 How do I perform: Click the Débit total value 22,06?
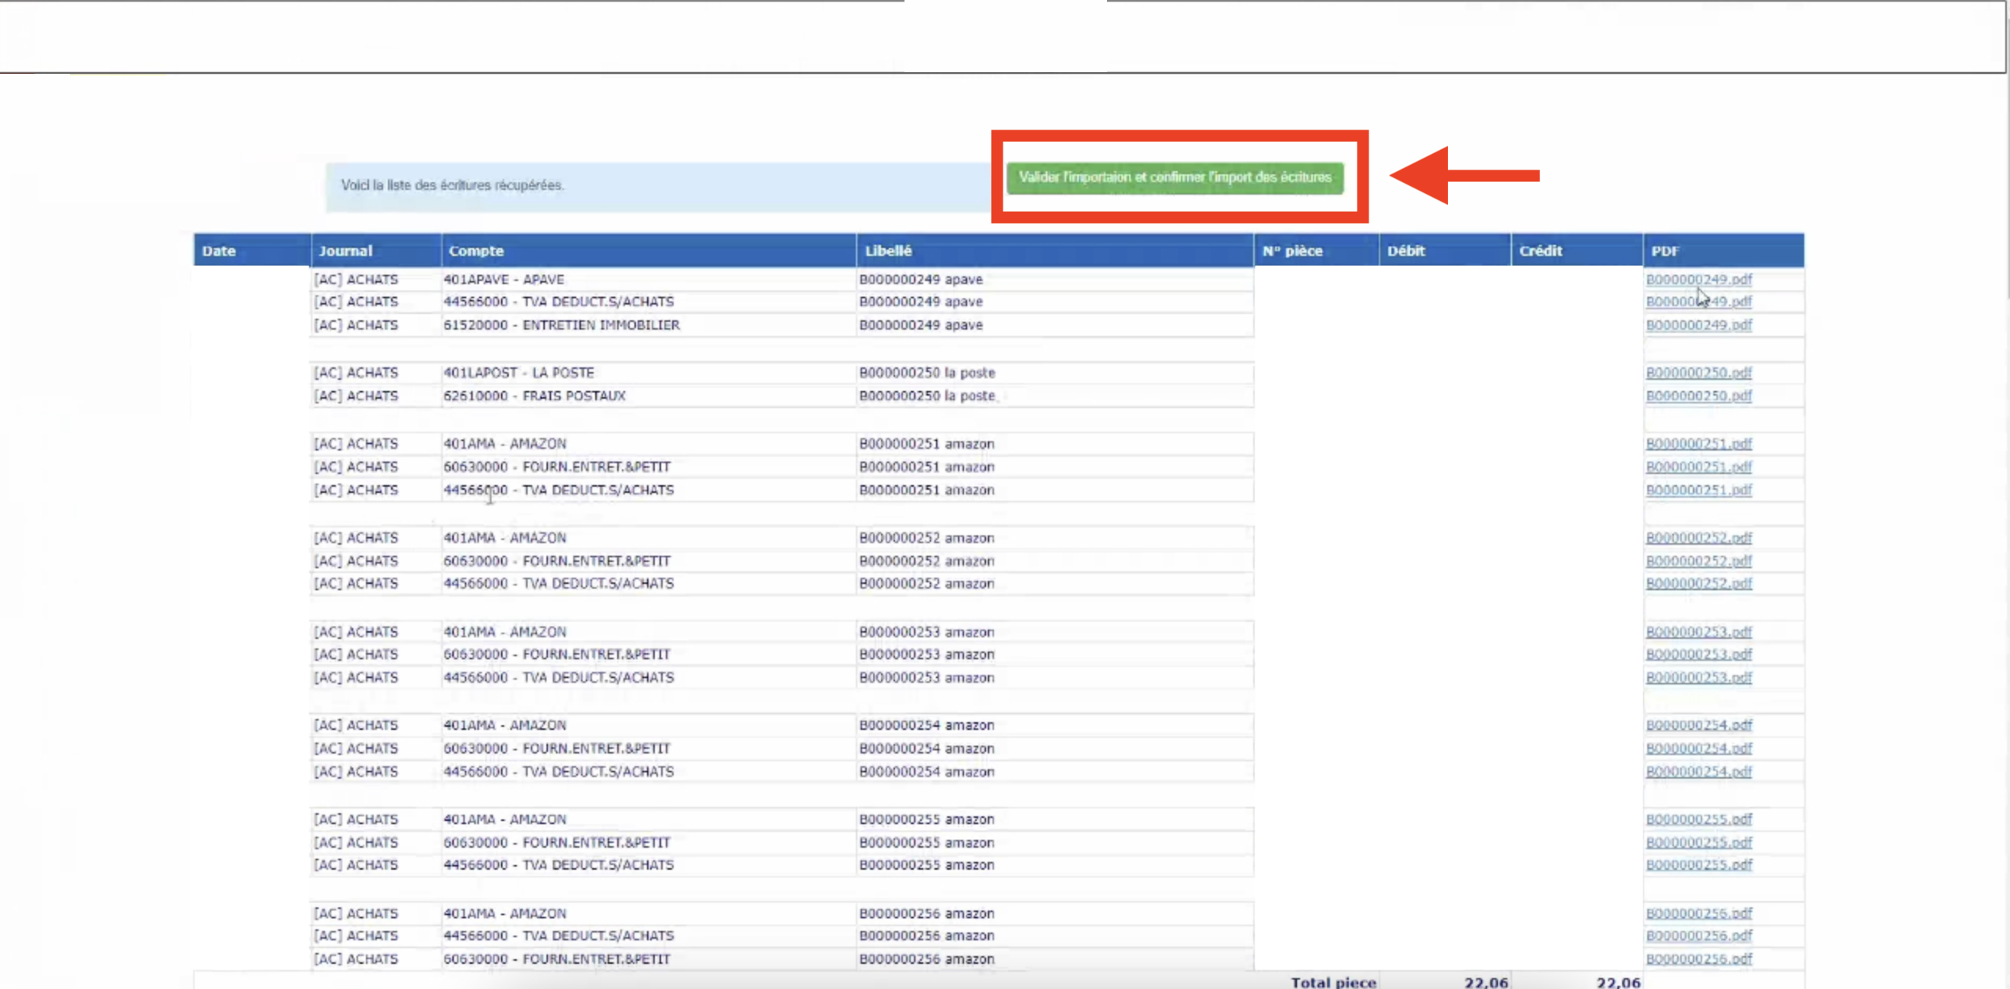click(1486, 982)
